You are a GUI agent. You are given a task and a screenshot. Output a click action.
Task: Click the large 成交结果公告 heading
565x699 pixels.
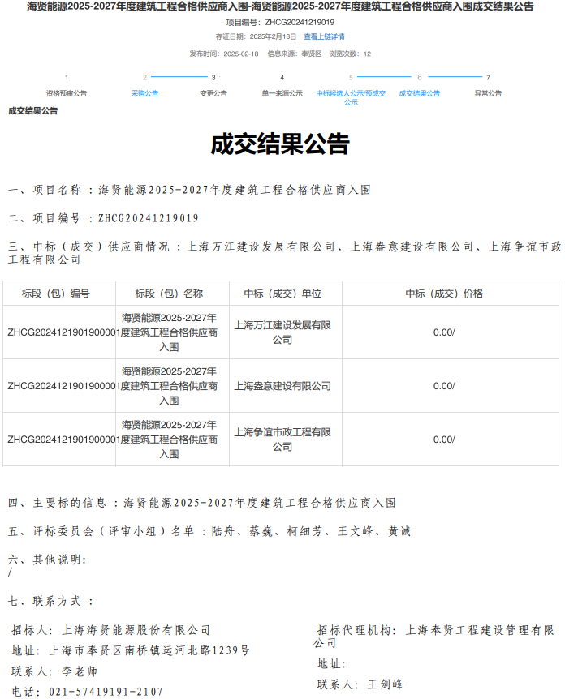(280, 144)
